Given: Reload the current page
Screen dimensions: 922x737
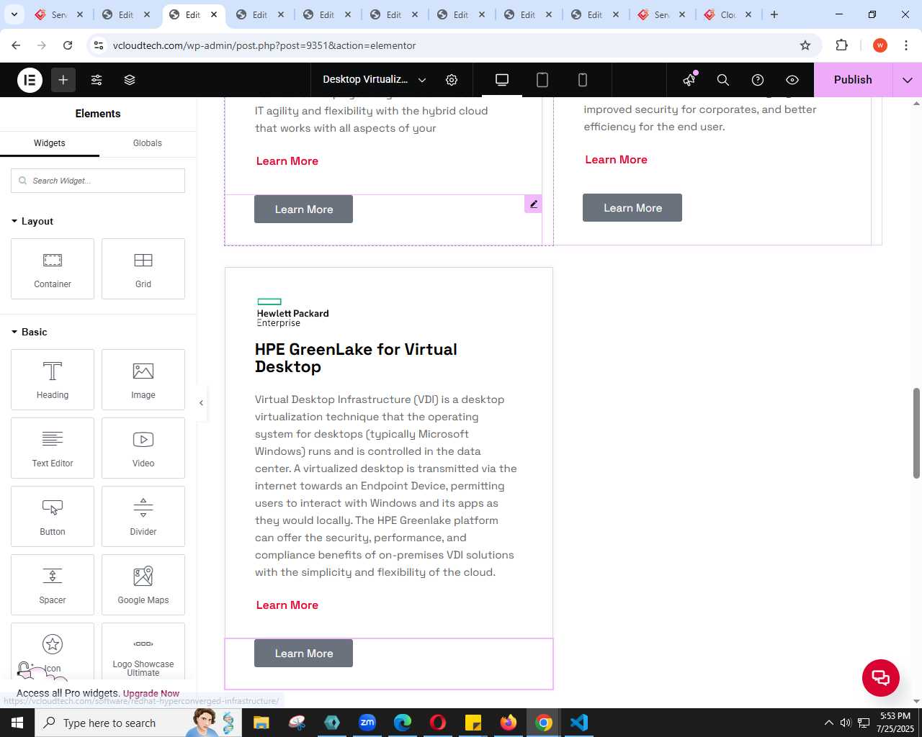Looking at the screenshot, I should 68,45.
